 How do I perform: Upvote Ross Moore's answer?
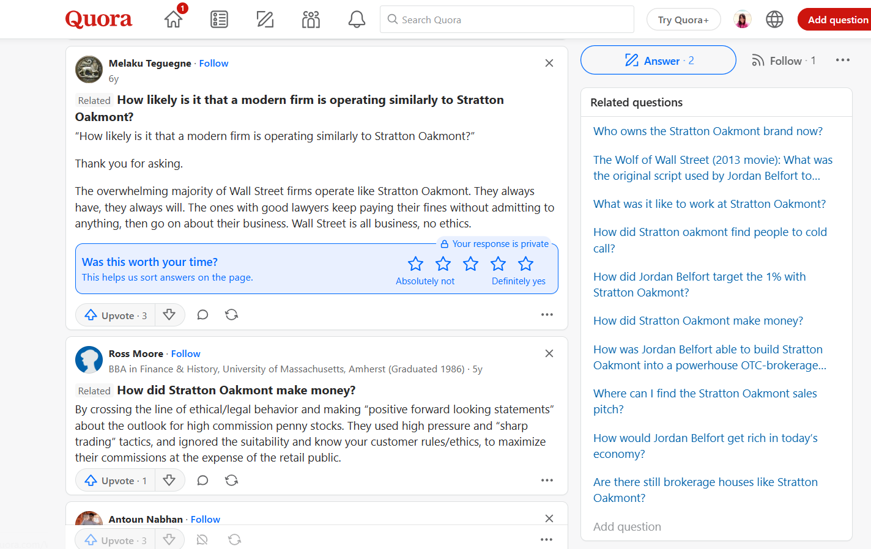(x=116, y=481)
